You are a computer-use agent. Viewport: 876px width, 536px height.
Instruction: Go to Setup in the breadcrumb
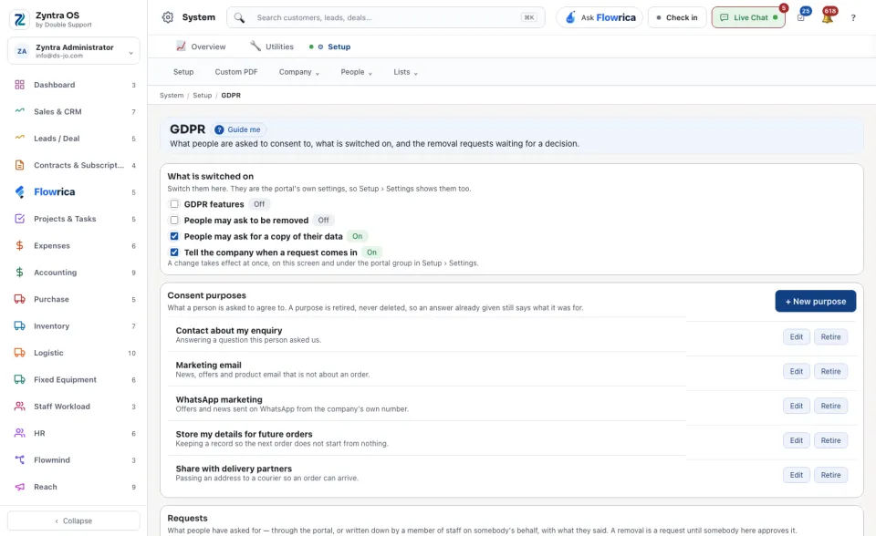tap(203, 96)
